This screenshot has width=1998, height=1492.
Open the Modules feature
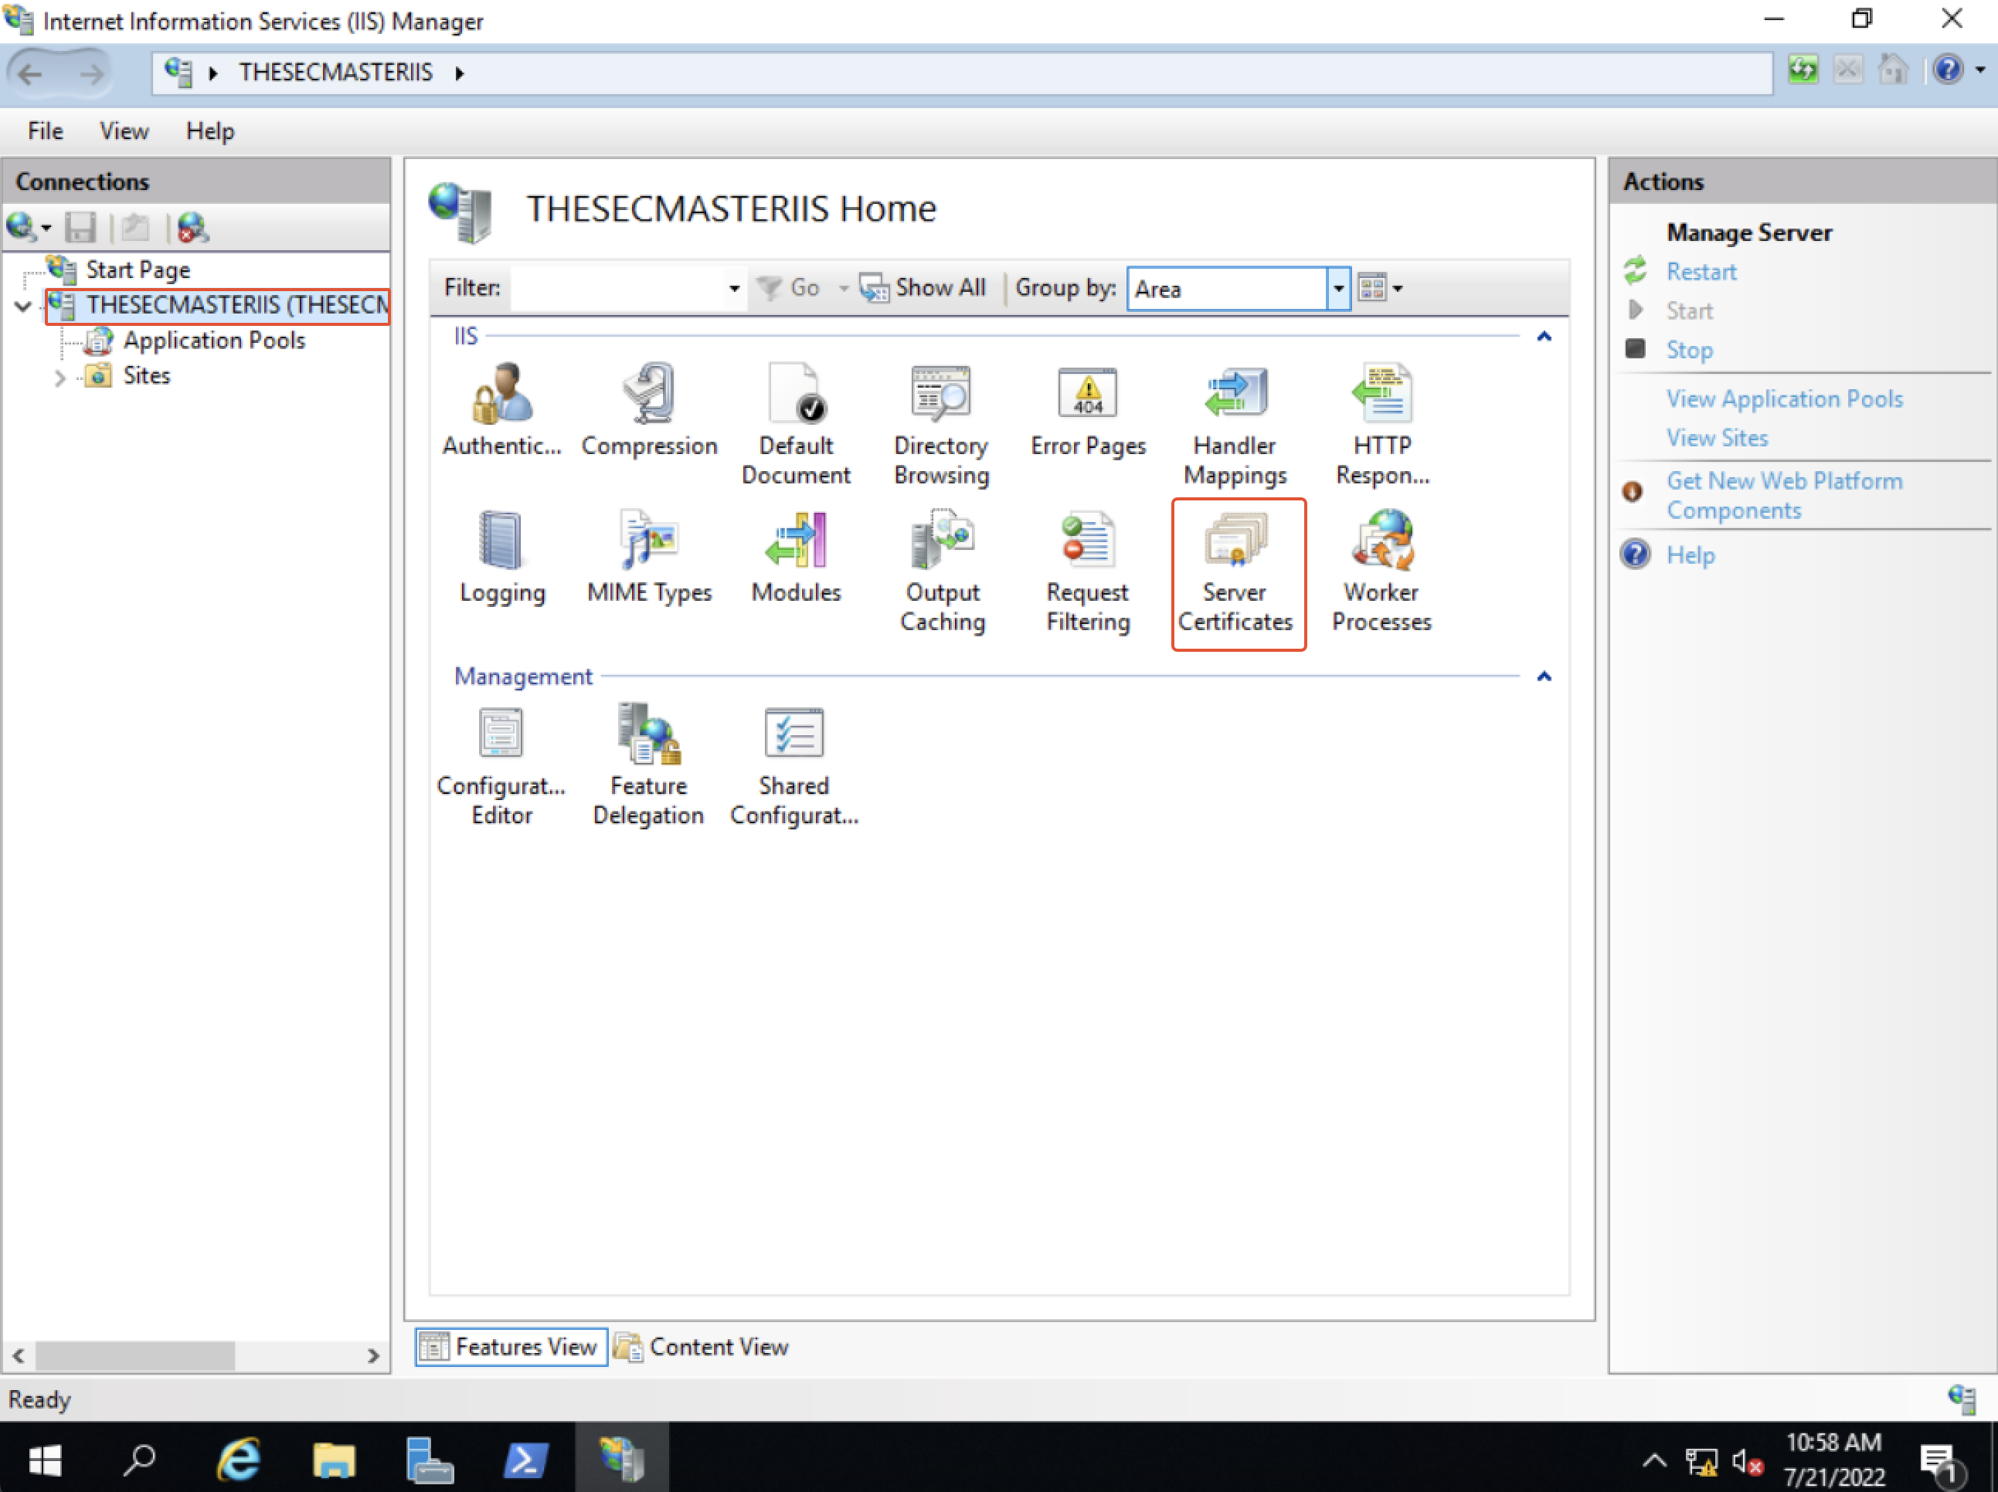(796, 557)
